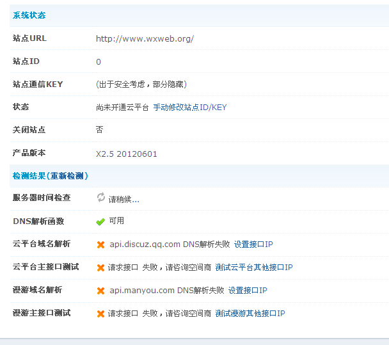This screenshot has width=389, height=345.
Task: Click the 系统状态 section heading
Action: [29, 15]
